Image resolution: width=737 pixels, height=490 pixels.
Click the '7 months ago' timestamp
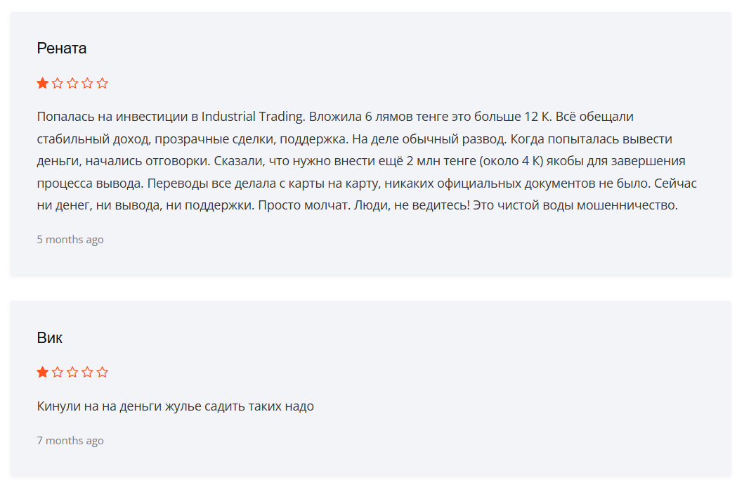click(70, 441)
